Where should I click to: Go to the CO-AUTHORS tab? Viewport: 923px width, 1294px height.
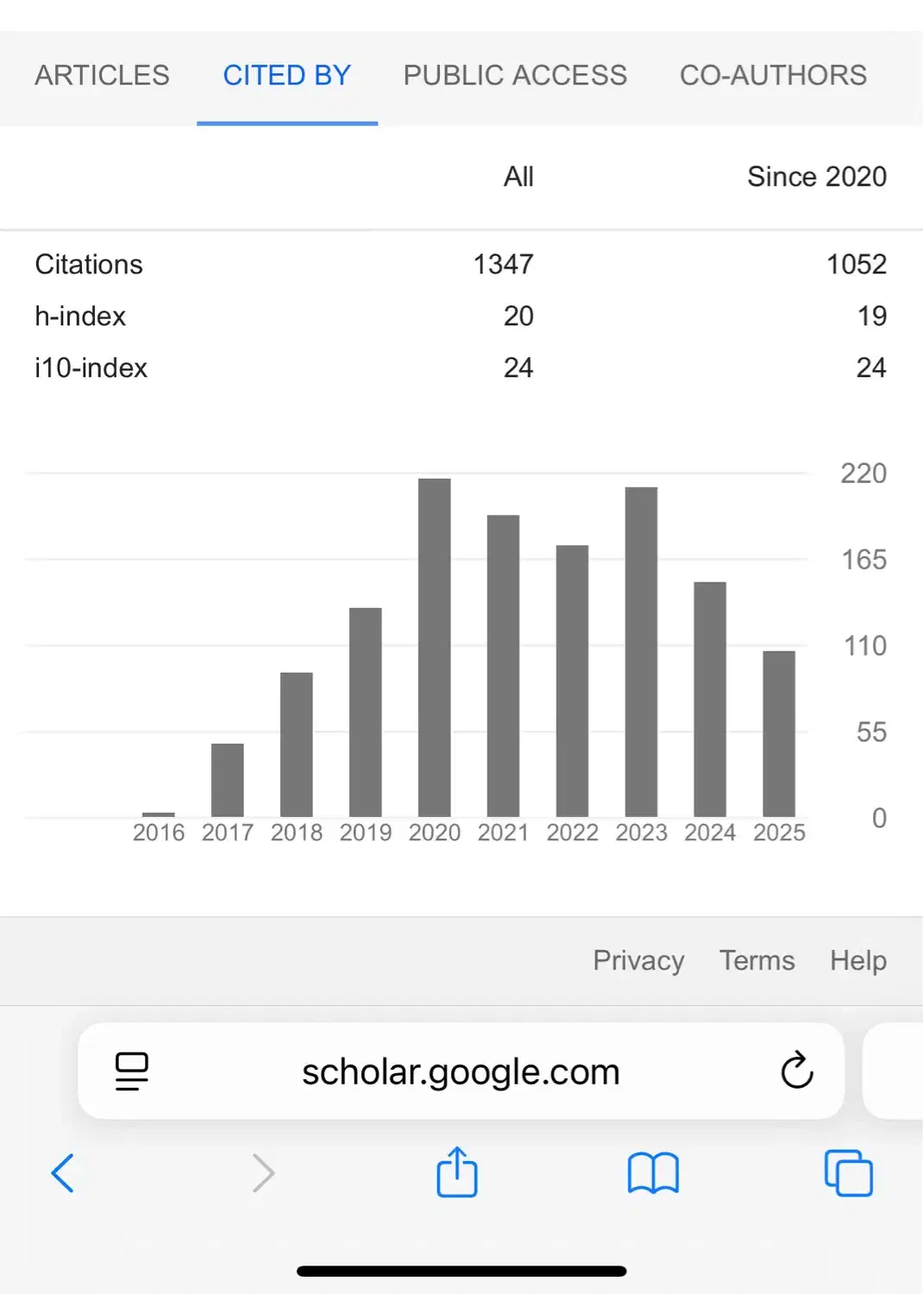pos(773,76)
